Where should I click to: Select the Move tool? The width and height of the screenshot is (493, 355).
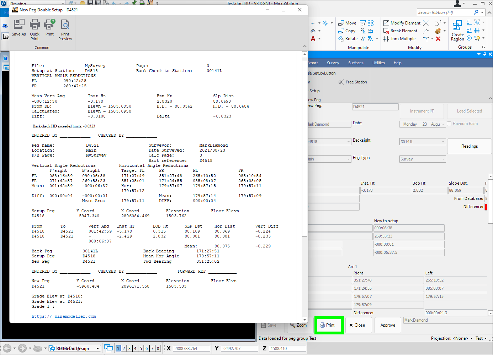[x=347, y=23]
